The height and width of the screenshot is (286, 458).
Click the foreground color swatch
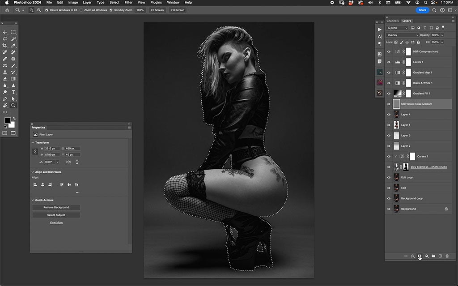tap(8, 120)
